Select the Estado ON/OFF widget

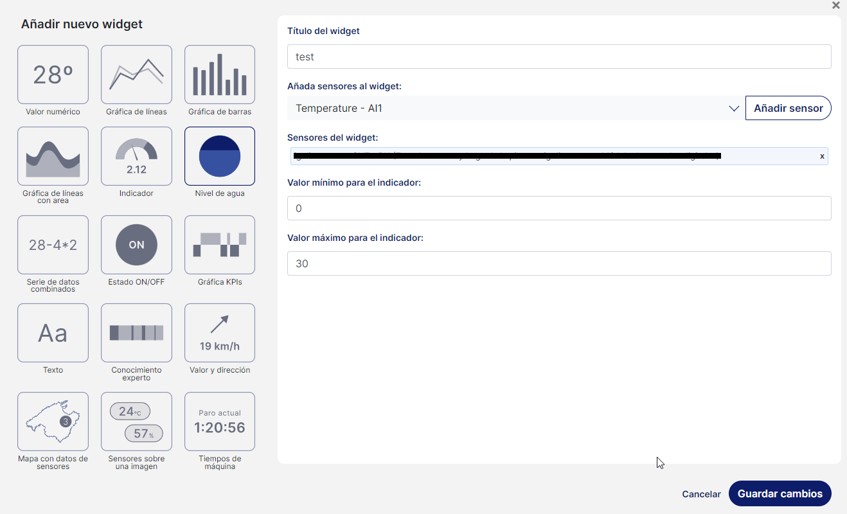tap(136, 245)
